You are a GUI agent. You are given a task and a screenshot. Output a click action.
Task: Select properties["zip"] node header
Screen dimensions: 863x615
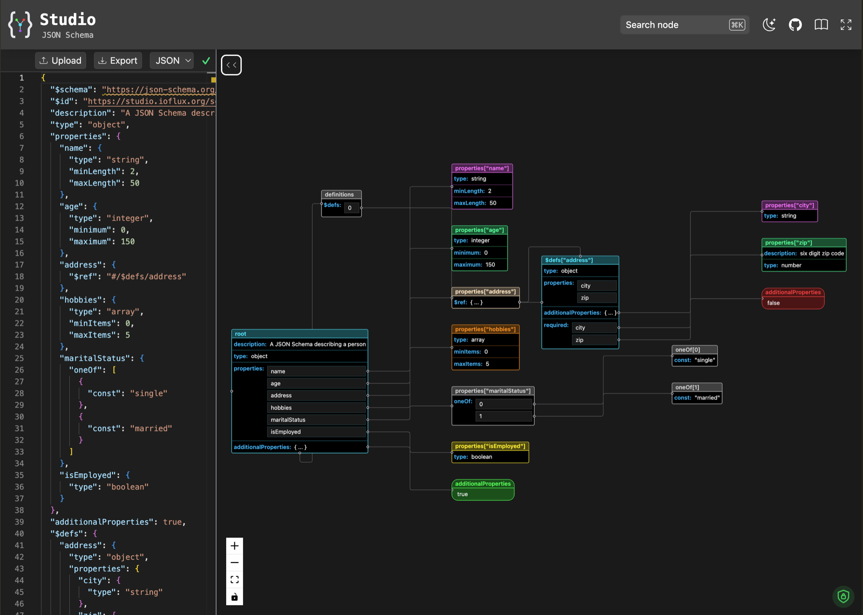[804, 242]
